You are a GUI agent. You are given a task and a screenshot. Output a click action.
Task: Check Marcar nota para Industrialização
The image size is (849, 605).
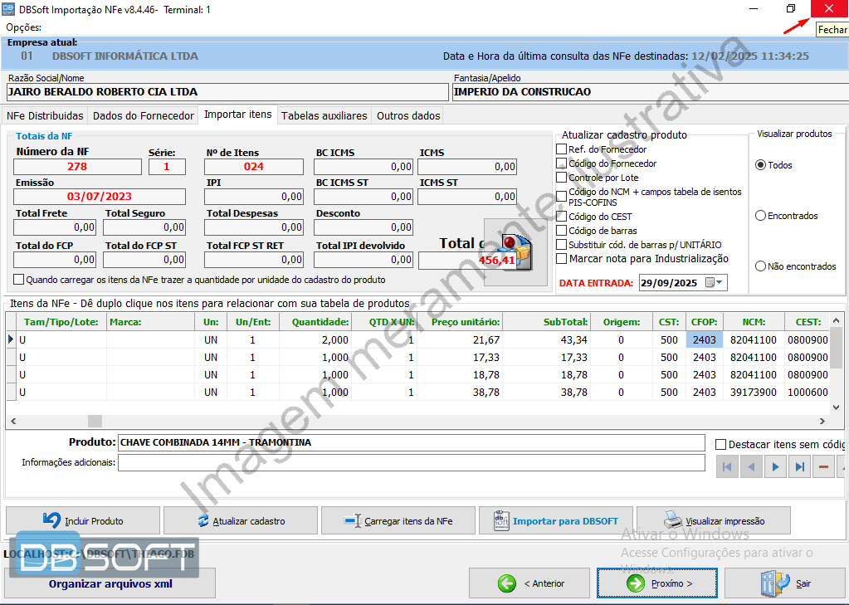click(x=562, y=259)
